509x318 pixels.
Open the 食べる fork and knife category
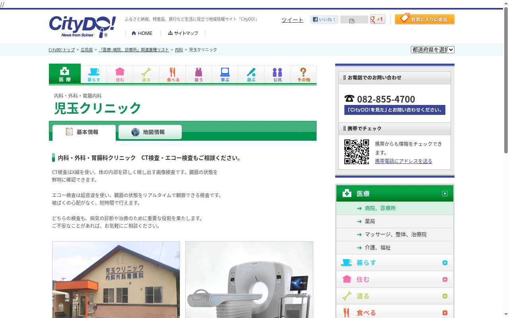pyautogui.click(x=173, y=75)
